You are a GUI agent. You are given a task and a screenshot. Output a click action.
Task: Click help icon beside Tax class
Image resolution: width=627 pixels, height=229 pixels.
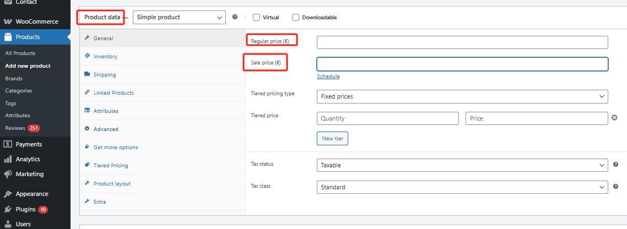(x=616, y=186)
